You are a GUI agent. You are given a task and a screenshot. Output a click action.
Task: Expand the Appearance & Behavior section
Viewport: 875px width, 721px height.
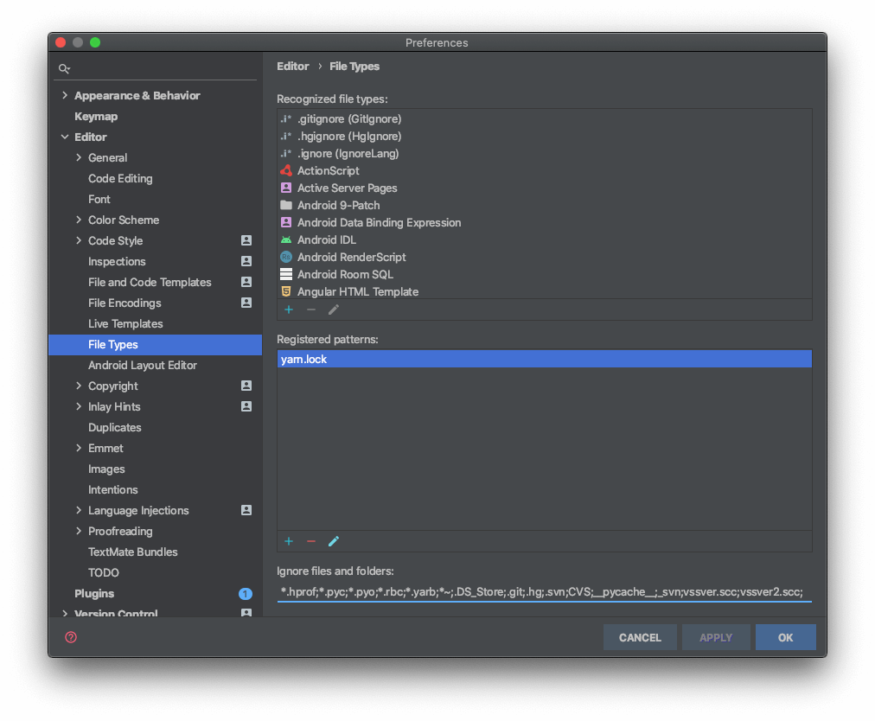65,95
